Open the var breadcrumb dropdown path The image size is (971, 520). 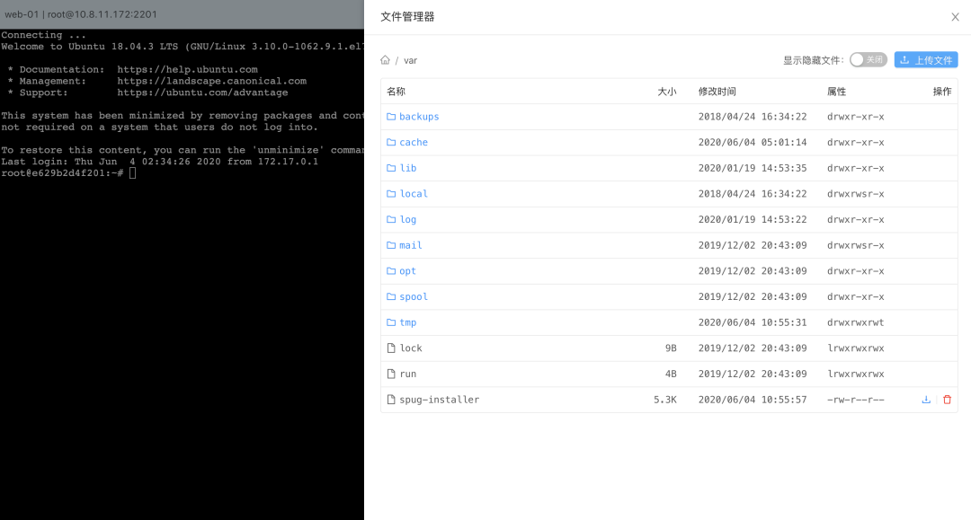tap(410, 60)
